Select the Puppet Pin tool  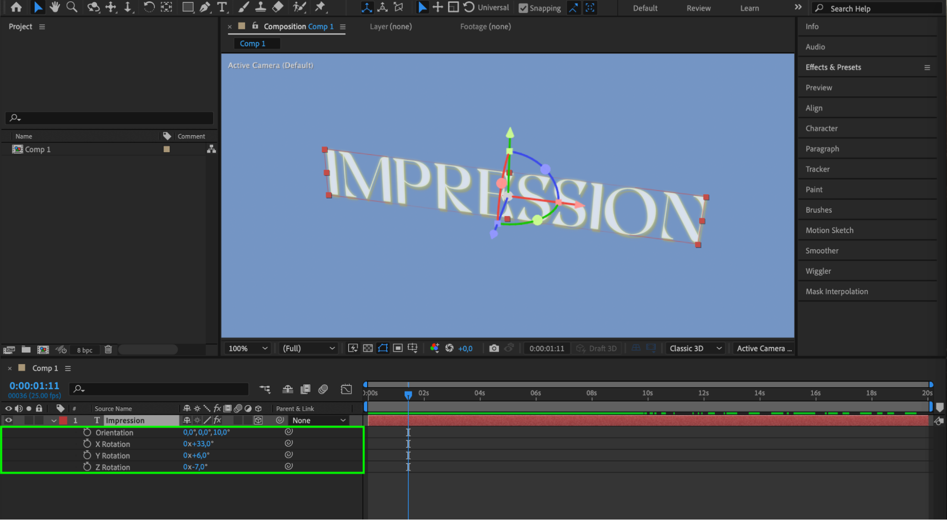coord(321,7)
